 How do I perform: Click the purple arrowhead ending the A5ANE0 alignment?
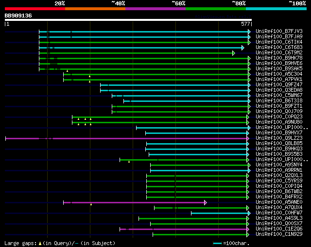point(206,203)
